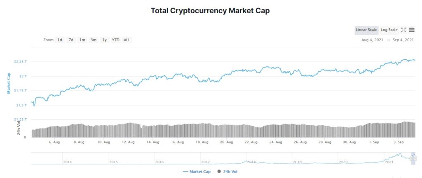Switch chart to Log Scale
The width and height of the screenshot is (422, 178).
[x=389, y=30]
